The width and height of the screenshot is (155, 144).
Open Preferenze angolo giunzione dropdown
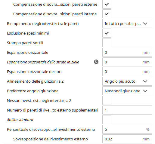tap(127, 91)
